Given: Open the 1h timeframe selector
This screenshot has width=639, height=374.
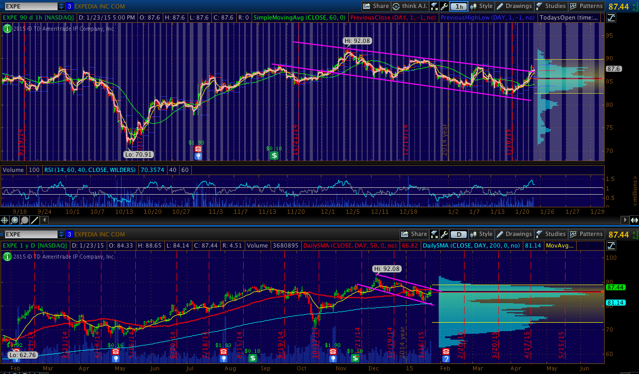Looking at the screenshot, I should pos(459,6).
